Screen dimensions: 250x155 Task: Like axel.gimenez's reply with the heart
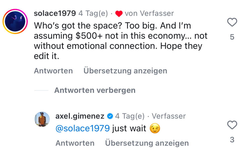pyautogui.click(x=232, y=125)
